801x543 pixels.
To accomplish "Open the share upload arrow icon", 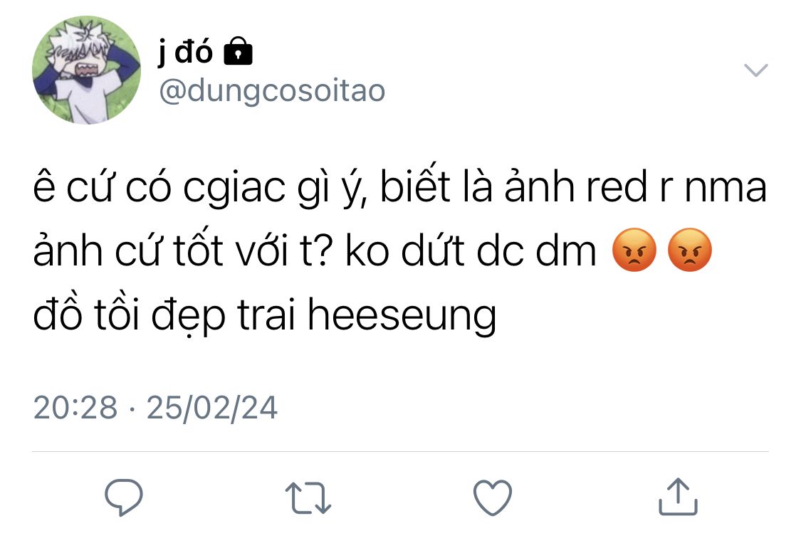I will [x=678, y=497].
